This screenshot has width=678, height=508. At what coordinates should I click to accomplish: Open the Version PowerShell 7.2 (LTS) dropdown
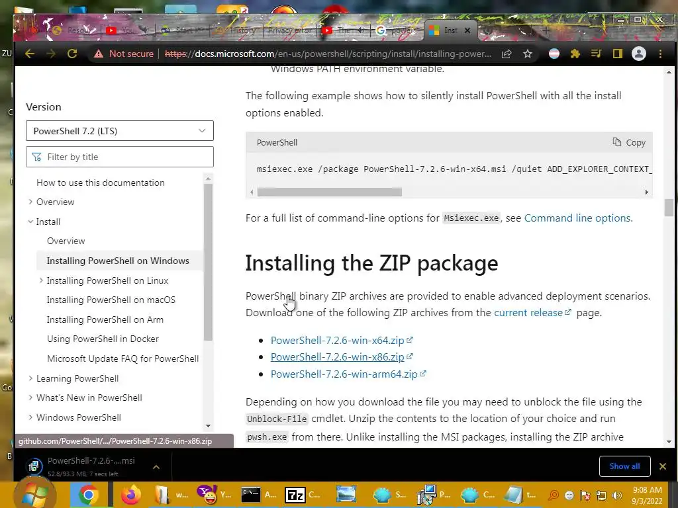coord(120,131)
